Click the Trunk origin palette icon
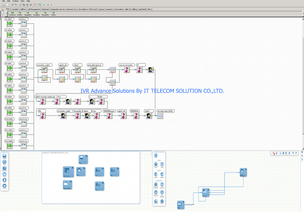This screenshot has width=304, height=212. tap(162, 165)
